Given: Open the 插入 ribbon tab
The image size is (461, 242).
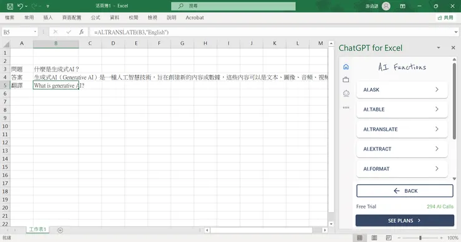Looking at the screenshot, I should (48, 17).
